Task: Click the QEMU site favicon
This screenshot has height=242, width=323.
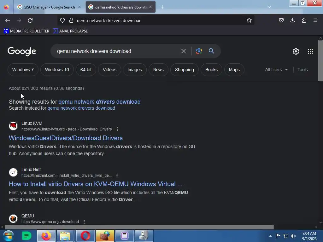Action: [x=13, y=219]
